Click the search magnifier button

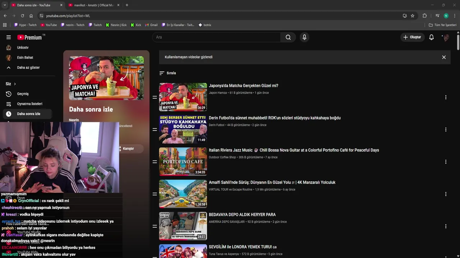coord(288,37)
